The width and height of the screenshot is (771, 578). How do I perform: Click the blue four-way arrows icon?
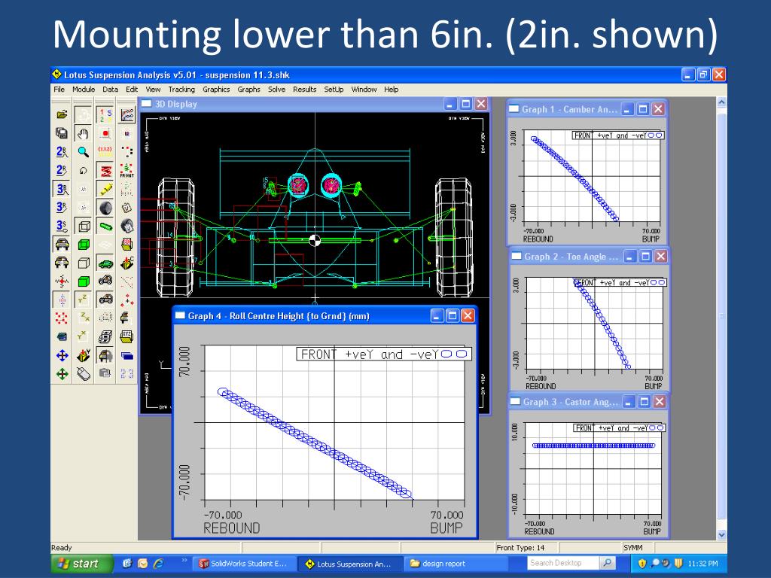pyautogui.click(x=62, y=355)
